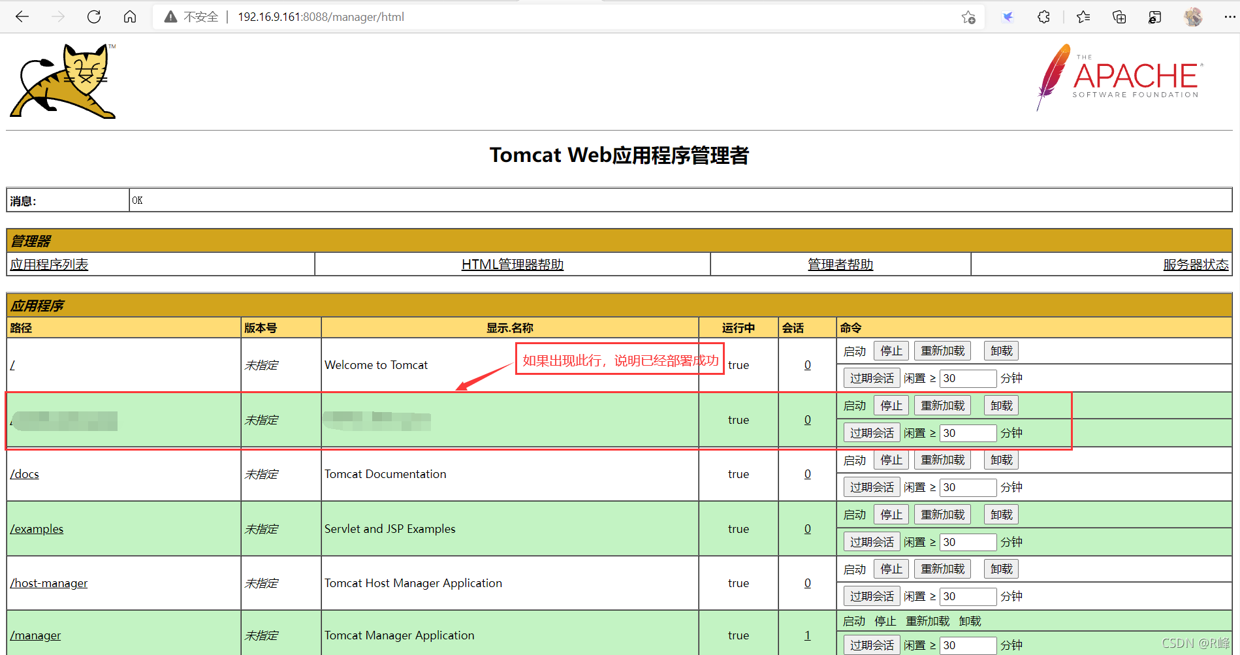Click the home icon in browser toolbar
The width and height of the screenshot is (1240, 655).
[129, 16]
